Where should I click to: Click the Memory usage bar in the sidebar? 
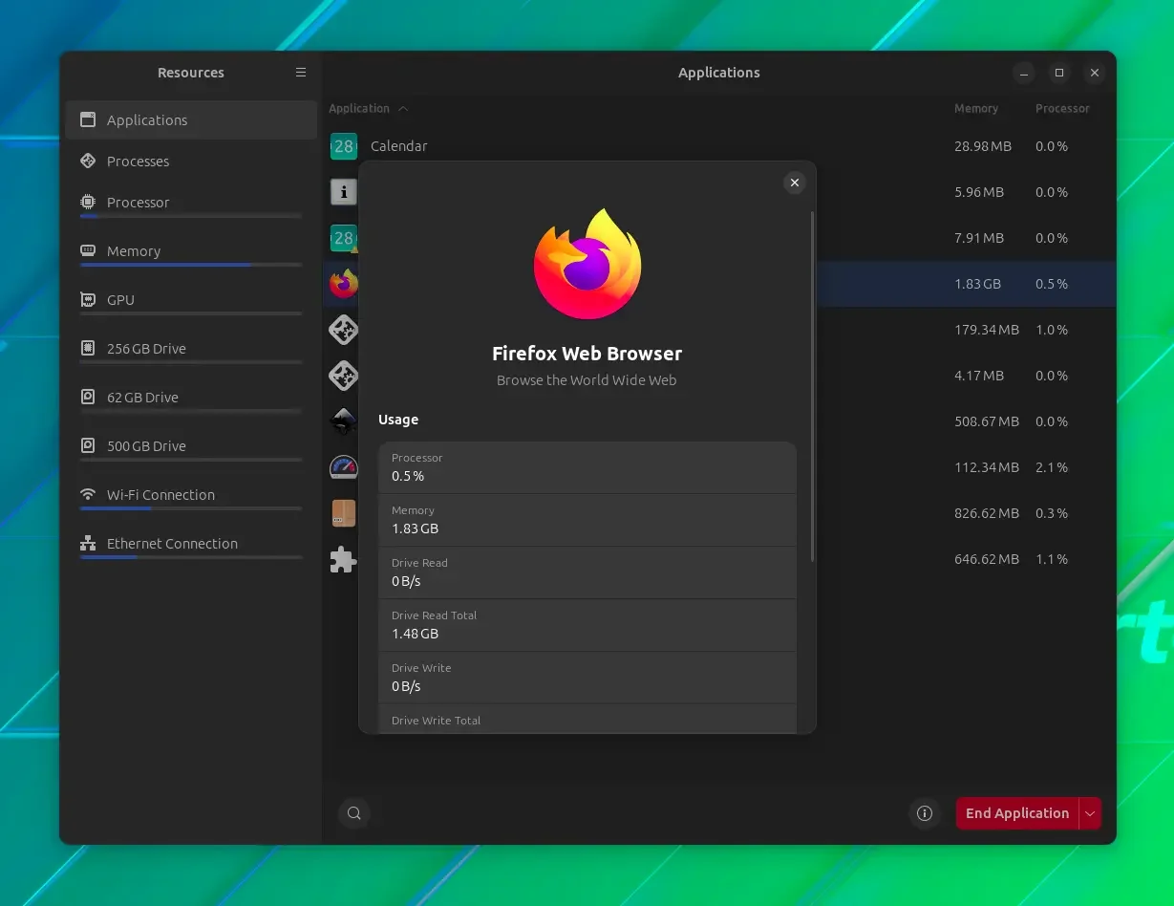pyautogui.click(x=191, y=265)
